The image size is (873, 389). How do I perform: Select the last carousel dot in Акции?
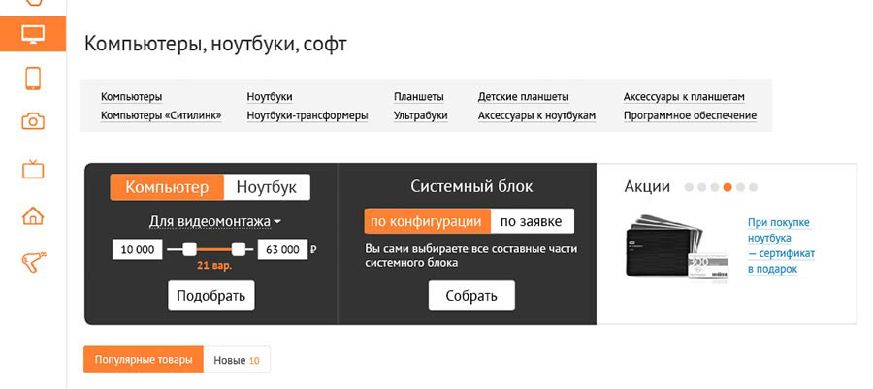coord(753,187)
